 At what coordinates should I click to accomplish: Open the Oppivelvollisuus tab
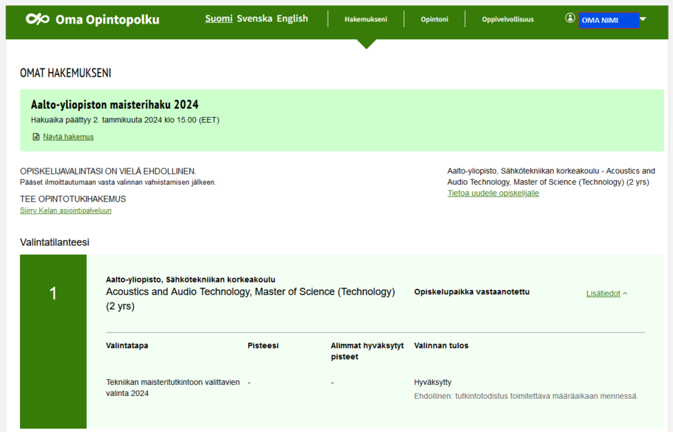(x=508, y=19)
